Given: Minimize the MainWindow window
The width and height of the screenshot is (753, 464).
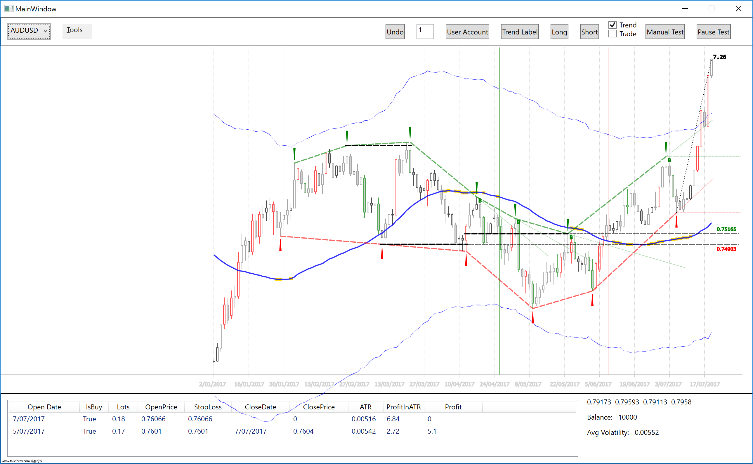Looking at the screenshot, I should 685,8.
